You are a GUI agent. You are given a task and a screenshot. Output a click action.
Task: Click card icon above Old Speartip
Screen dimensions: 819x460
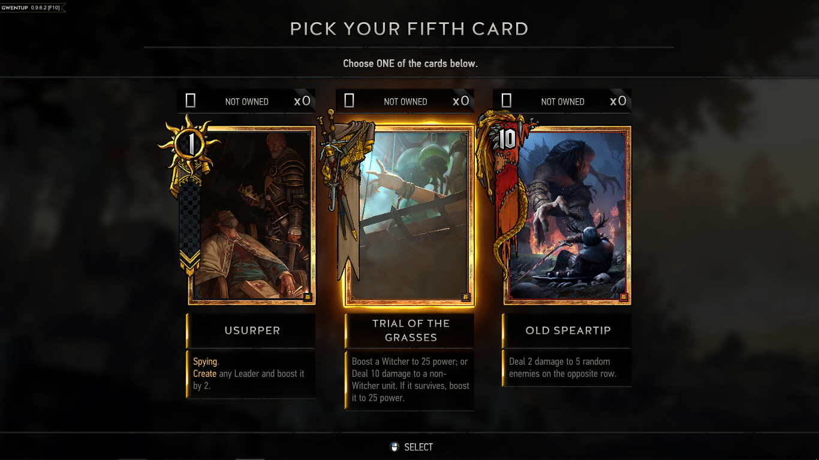[507, 101]
